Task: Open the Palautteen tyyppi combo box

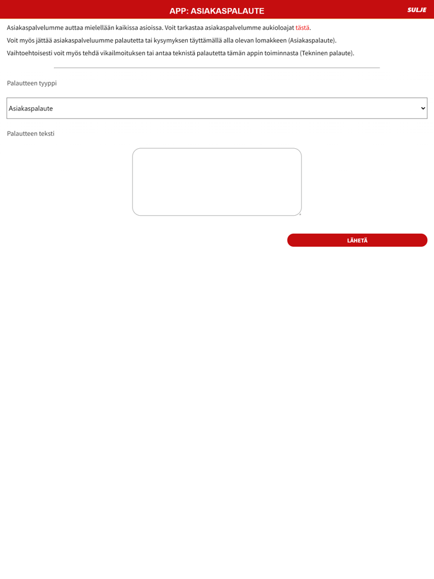Action: click(217, 108)
